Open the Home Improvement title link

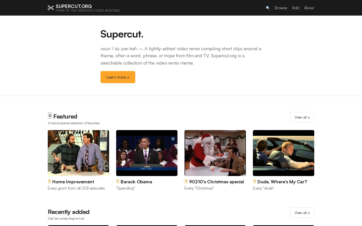[x=73, y=182]
